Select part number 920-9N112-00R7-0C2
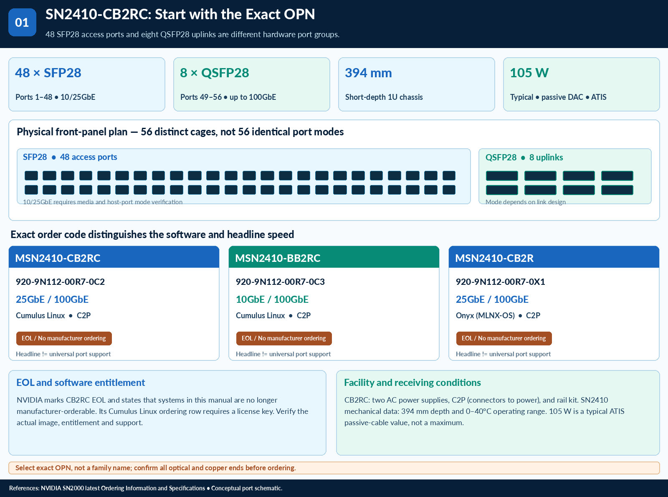Image resolution: width=668 pixels, height=497 pixels. [x=61, y=282]
